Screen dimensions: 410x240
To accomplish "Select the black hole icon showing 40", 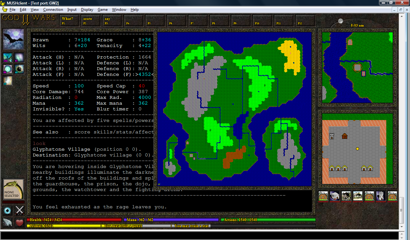I will (x=19, y=69).
